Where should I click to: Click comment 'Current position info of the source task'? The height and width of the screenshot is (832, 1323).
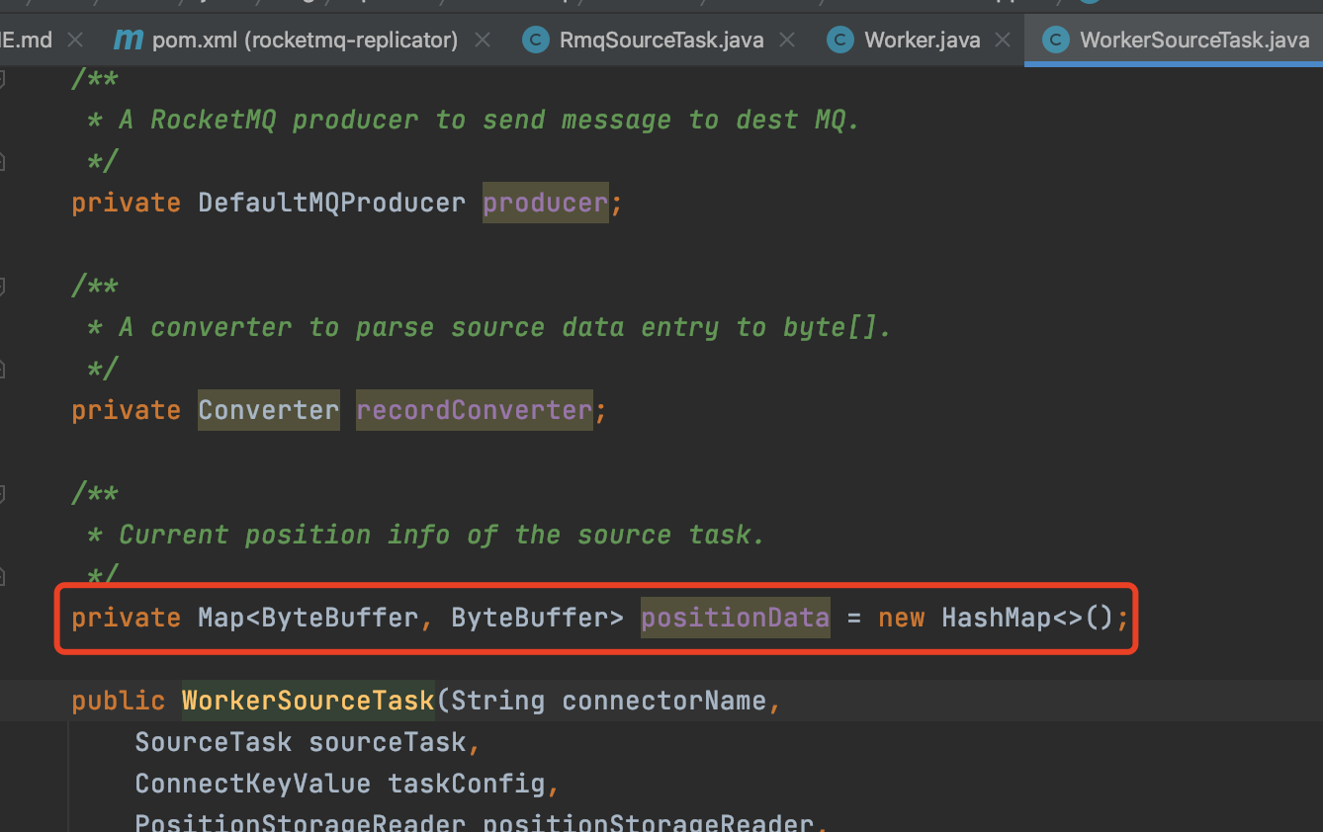[x=442, y=535]
